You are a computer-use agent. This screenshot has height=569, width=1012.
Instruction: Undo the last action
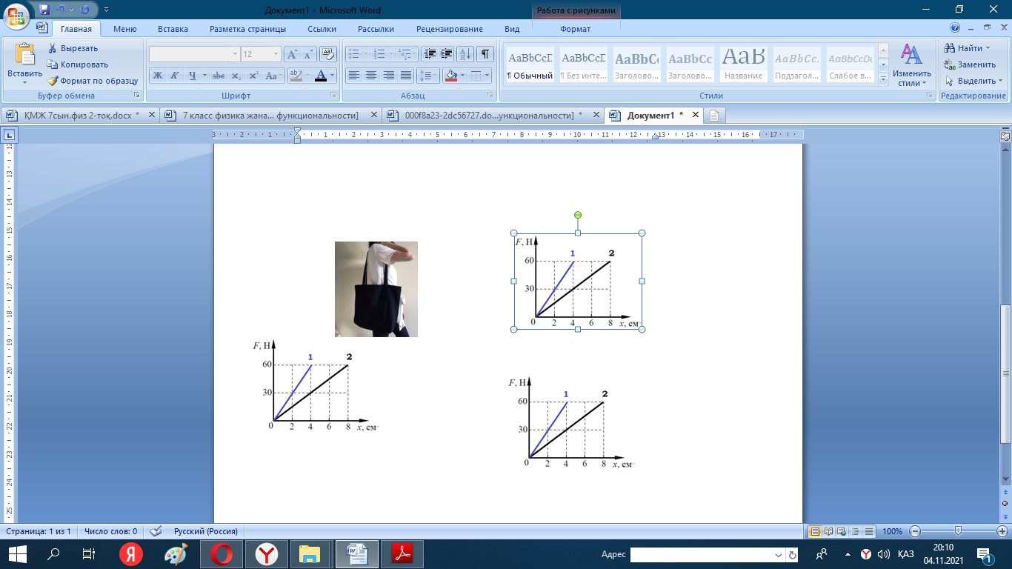62,10
